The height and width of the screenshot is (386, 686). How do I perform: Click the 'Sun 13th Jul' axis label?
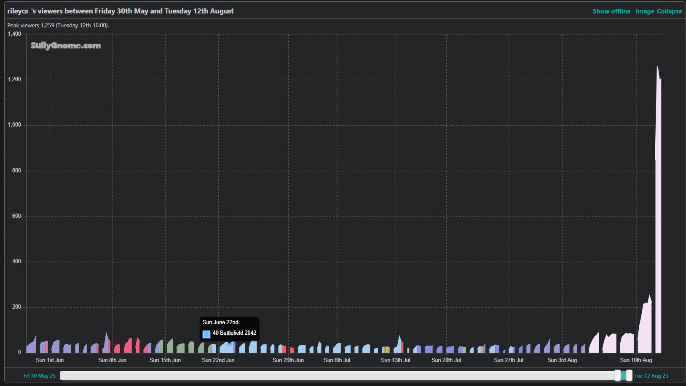pyautogui.click(x=396, y=360)
